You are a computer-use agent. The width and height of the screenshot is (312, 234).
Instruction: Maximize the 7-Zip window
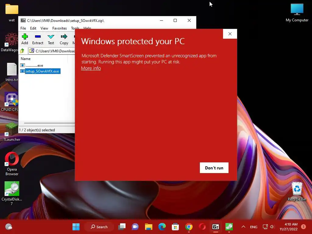[175, 20]
